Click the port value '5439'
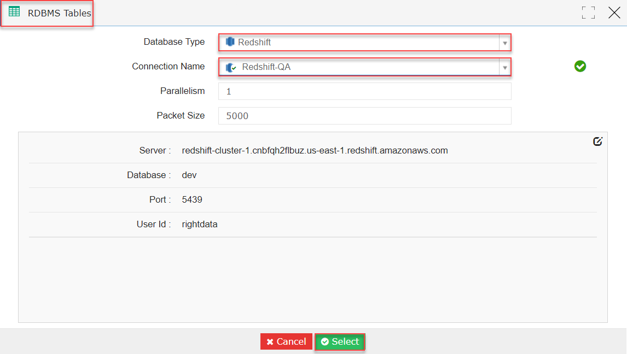The height and width of the screenshot is (354, 627). pos(192,199)
